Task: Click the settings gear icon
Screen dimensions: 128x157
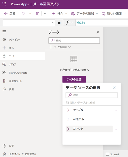Action: coord(4,146)
